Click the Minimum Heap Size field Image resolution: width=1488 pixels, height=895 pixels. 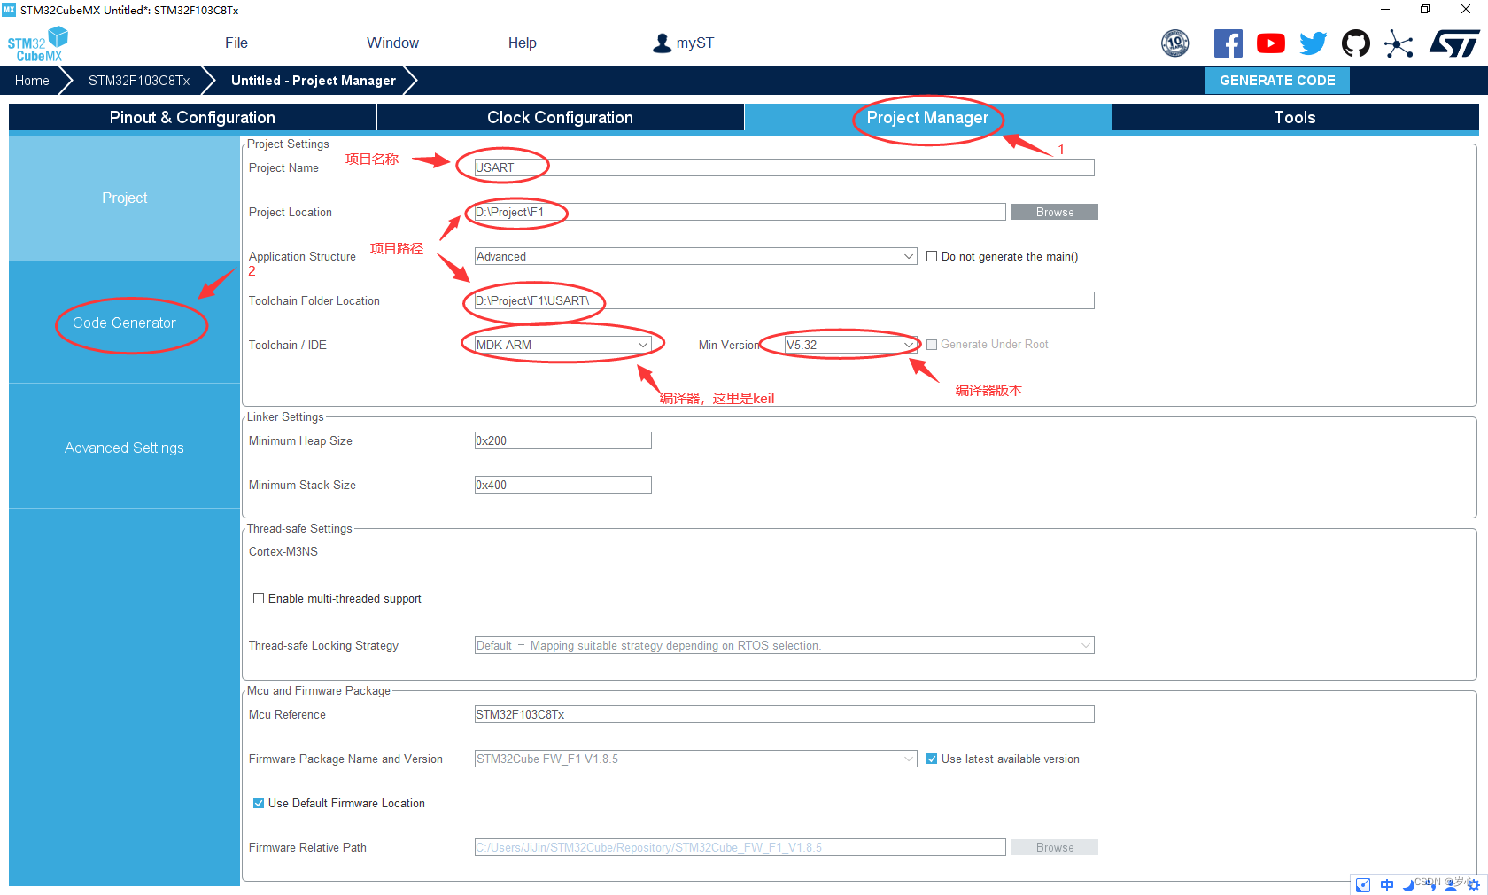(562, 440)
